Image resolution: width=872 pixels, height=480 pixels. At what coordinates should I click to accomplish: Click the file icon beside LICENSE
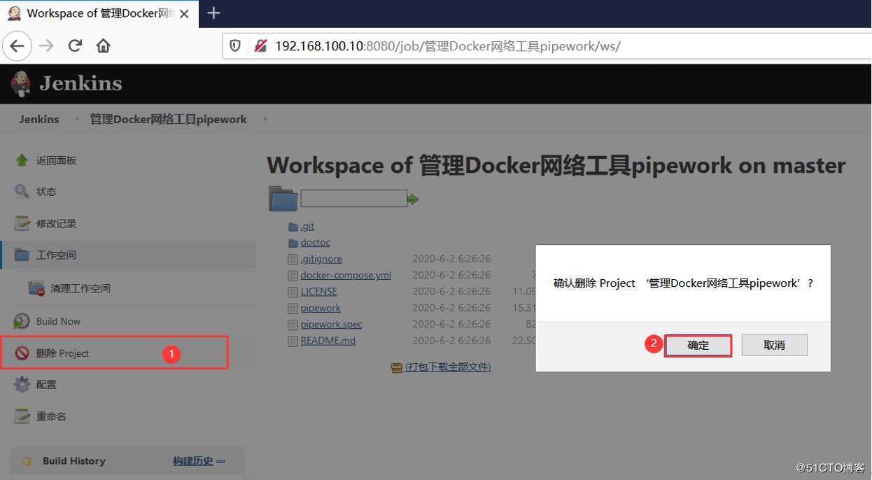point(293,292)
